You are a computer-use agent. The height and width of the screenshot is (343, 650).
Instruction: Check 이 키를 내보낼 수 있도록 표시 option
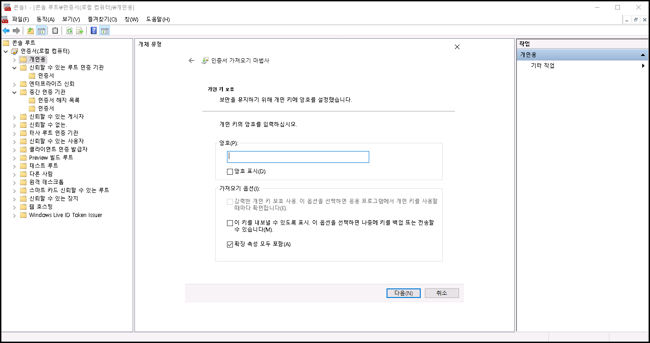[x=230, y=223]
